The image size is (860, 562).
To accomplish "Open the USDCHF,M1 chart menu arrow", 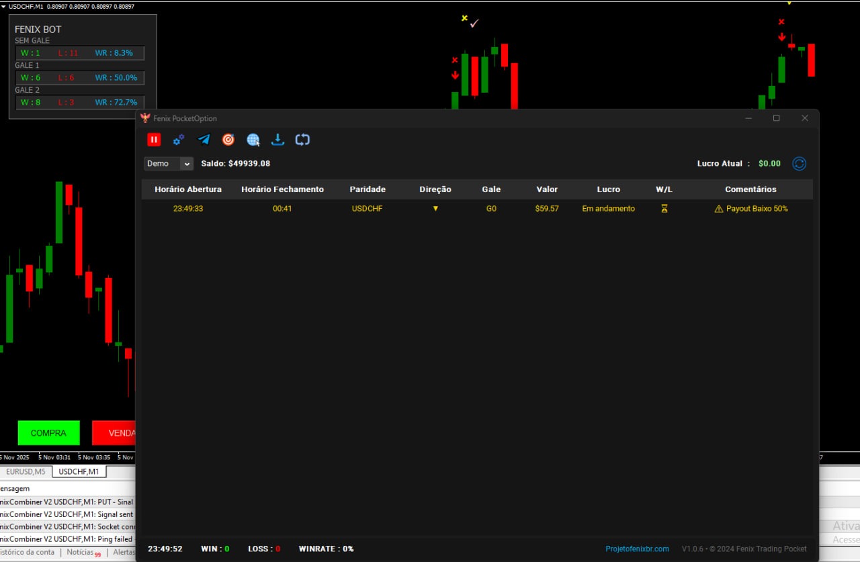I will pyautogui.click(x=4, y=6).
